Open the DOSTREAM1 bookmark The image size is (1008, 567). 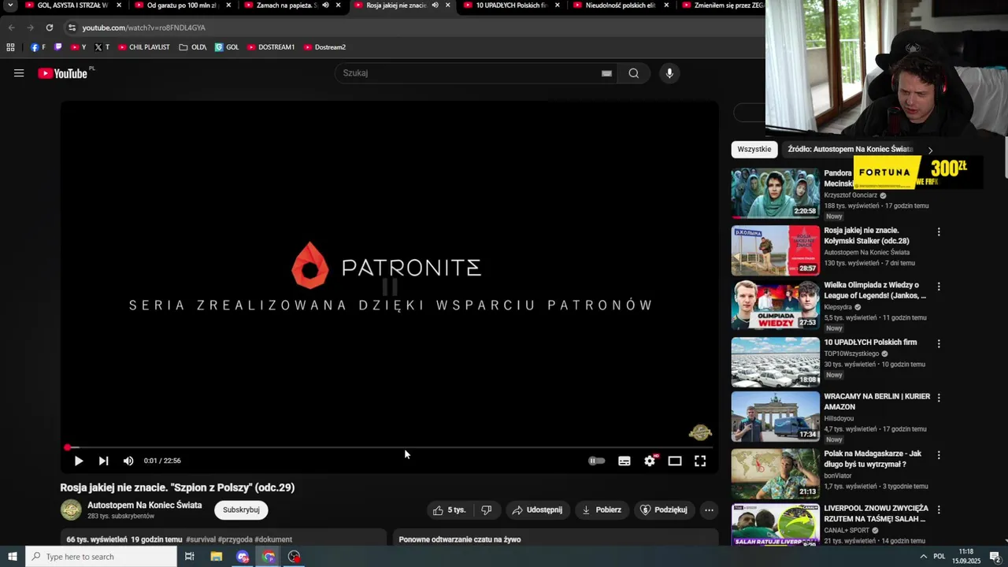pyautogui.click(x=271, y=47)
